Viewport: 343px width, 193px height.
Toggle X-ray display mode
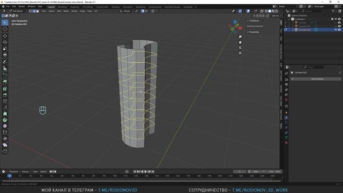click(x=262, y=11)
